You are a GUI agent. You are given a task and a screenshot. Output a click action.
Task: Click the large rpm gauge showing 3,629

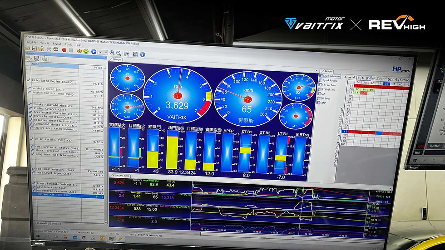tap(178, 95)
